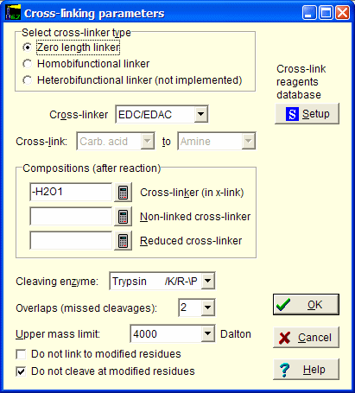Open calculator for Reduced cross-linker composition

click(123, 240)
